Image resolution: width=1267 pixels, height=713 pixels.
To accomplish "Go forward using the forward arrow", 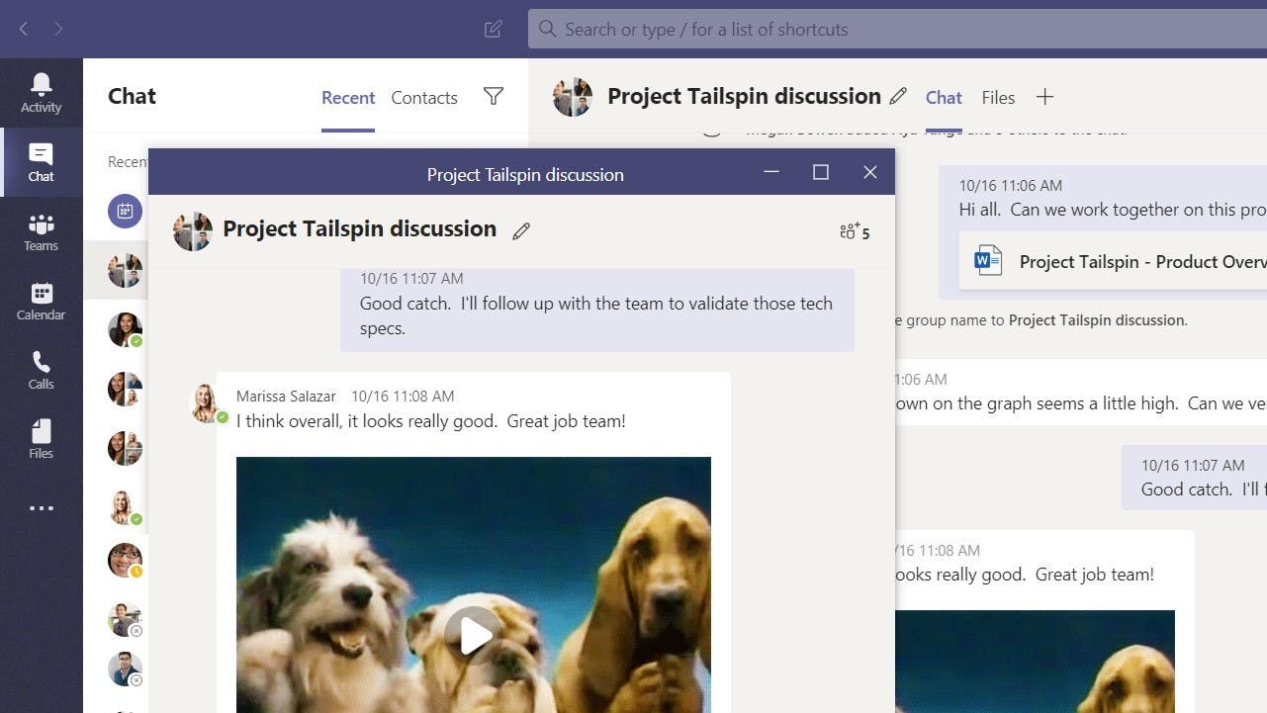I will (x=58, y=29).
